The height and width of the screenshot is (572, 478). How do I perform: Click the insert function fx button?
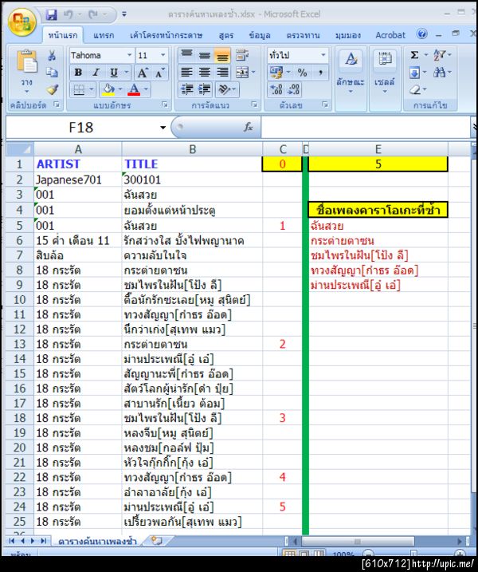pos(248,127)
